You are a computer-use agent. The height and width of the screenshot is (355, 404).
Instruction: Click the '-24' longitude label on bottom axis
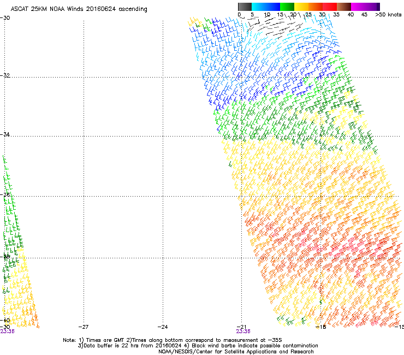(x=163, y=327)
